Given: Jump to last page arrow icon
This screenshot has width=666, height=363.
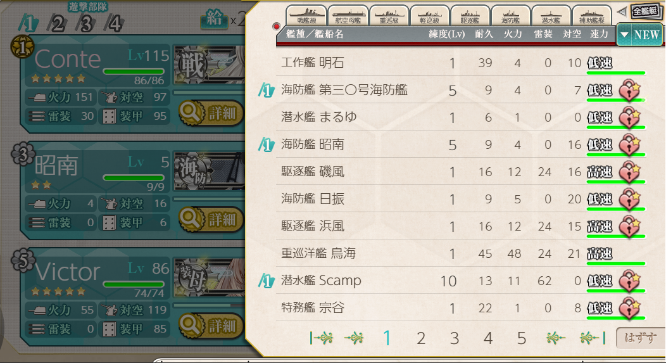Looking at the screenshot, I should (x=593, y=338).
